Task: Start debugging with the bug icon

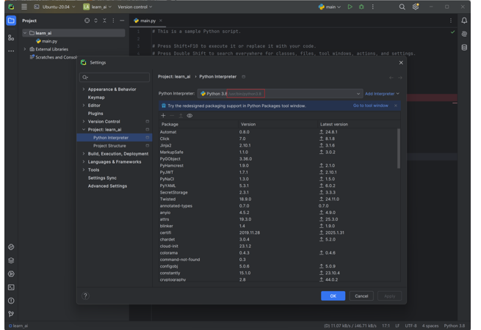Action: pos(361,7)
